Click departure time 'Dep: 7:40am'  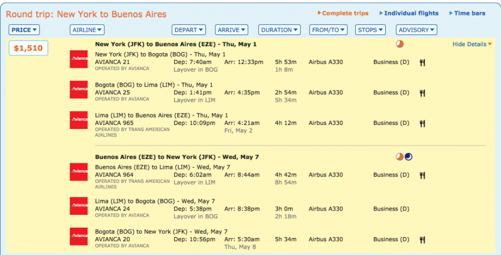coord(193,62)
